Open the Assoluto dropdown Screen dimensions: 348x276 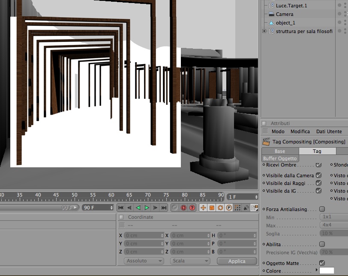point(144,261)
